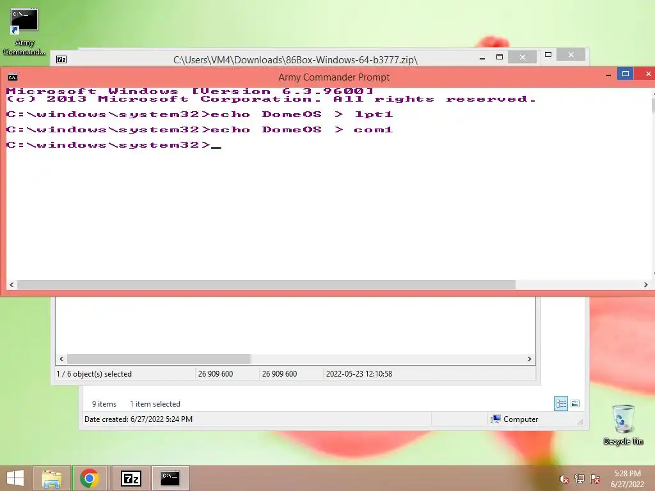
Task: Minimize the Army Commander Prompt window
Action: (x=608, y=75)
